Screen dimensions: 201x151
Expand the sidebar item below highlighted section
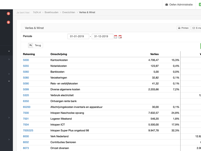[x=9, y=59]
